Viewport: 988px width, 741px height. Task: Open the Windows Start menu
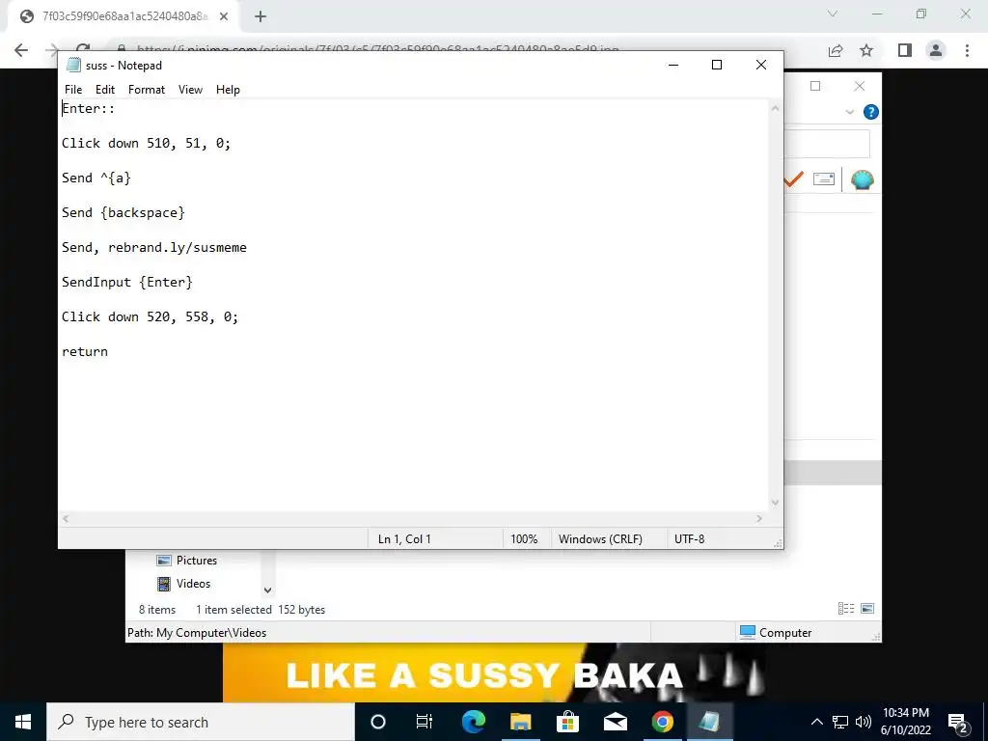pos(23,722)
